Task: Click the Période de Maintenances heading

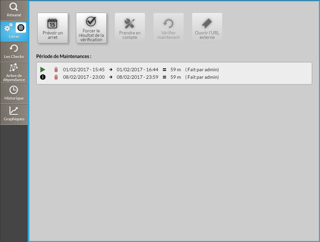Action: coord(64,56)
